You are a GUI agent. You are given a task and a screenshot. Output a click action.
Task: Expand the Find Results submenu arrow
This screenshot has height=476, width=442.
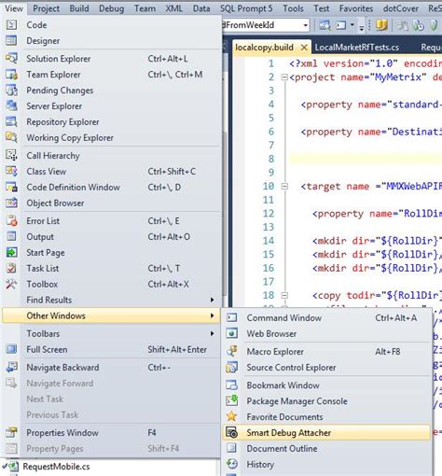(x=212, y=300)
